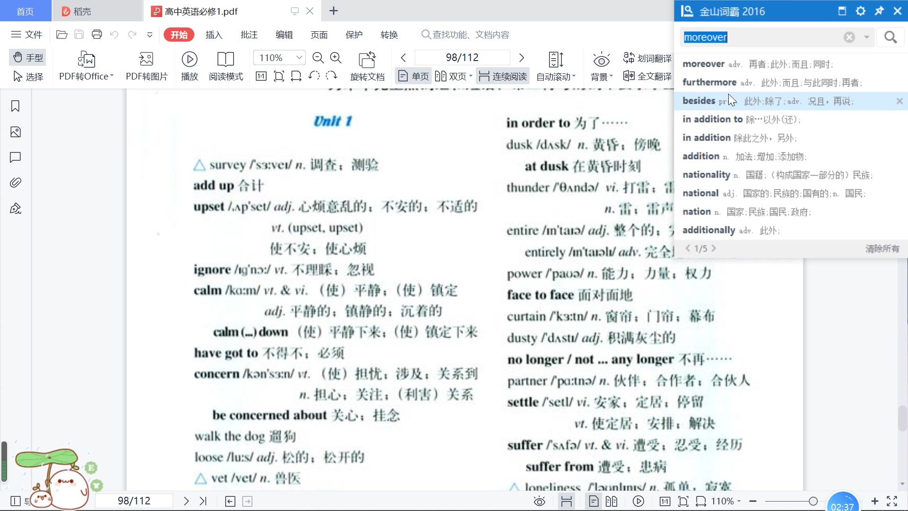This screenshot has height=511, width=908.
Task: Select the 手型 hand tool
Action: click(28, 57)
